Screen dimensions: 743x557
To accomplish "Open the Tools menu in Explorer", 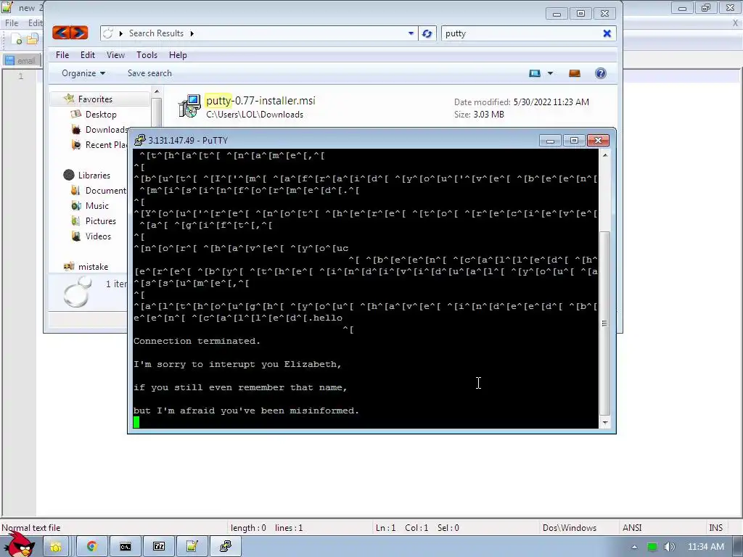I will (147, 55).
